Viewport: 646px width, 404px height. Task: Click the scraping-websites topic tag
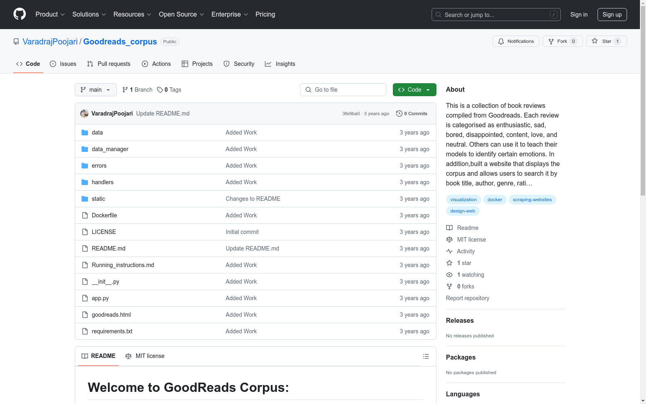pos(532,200)
